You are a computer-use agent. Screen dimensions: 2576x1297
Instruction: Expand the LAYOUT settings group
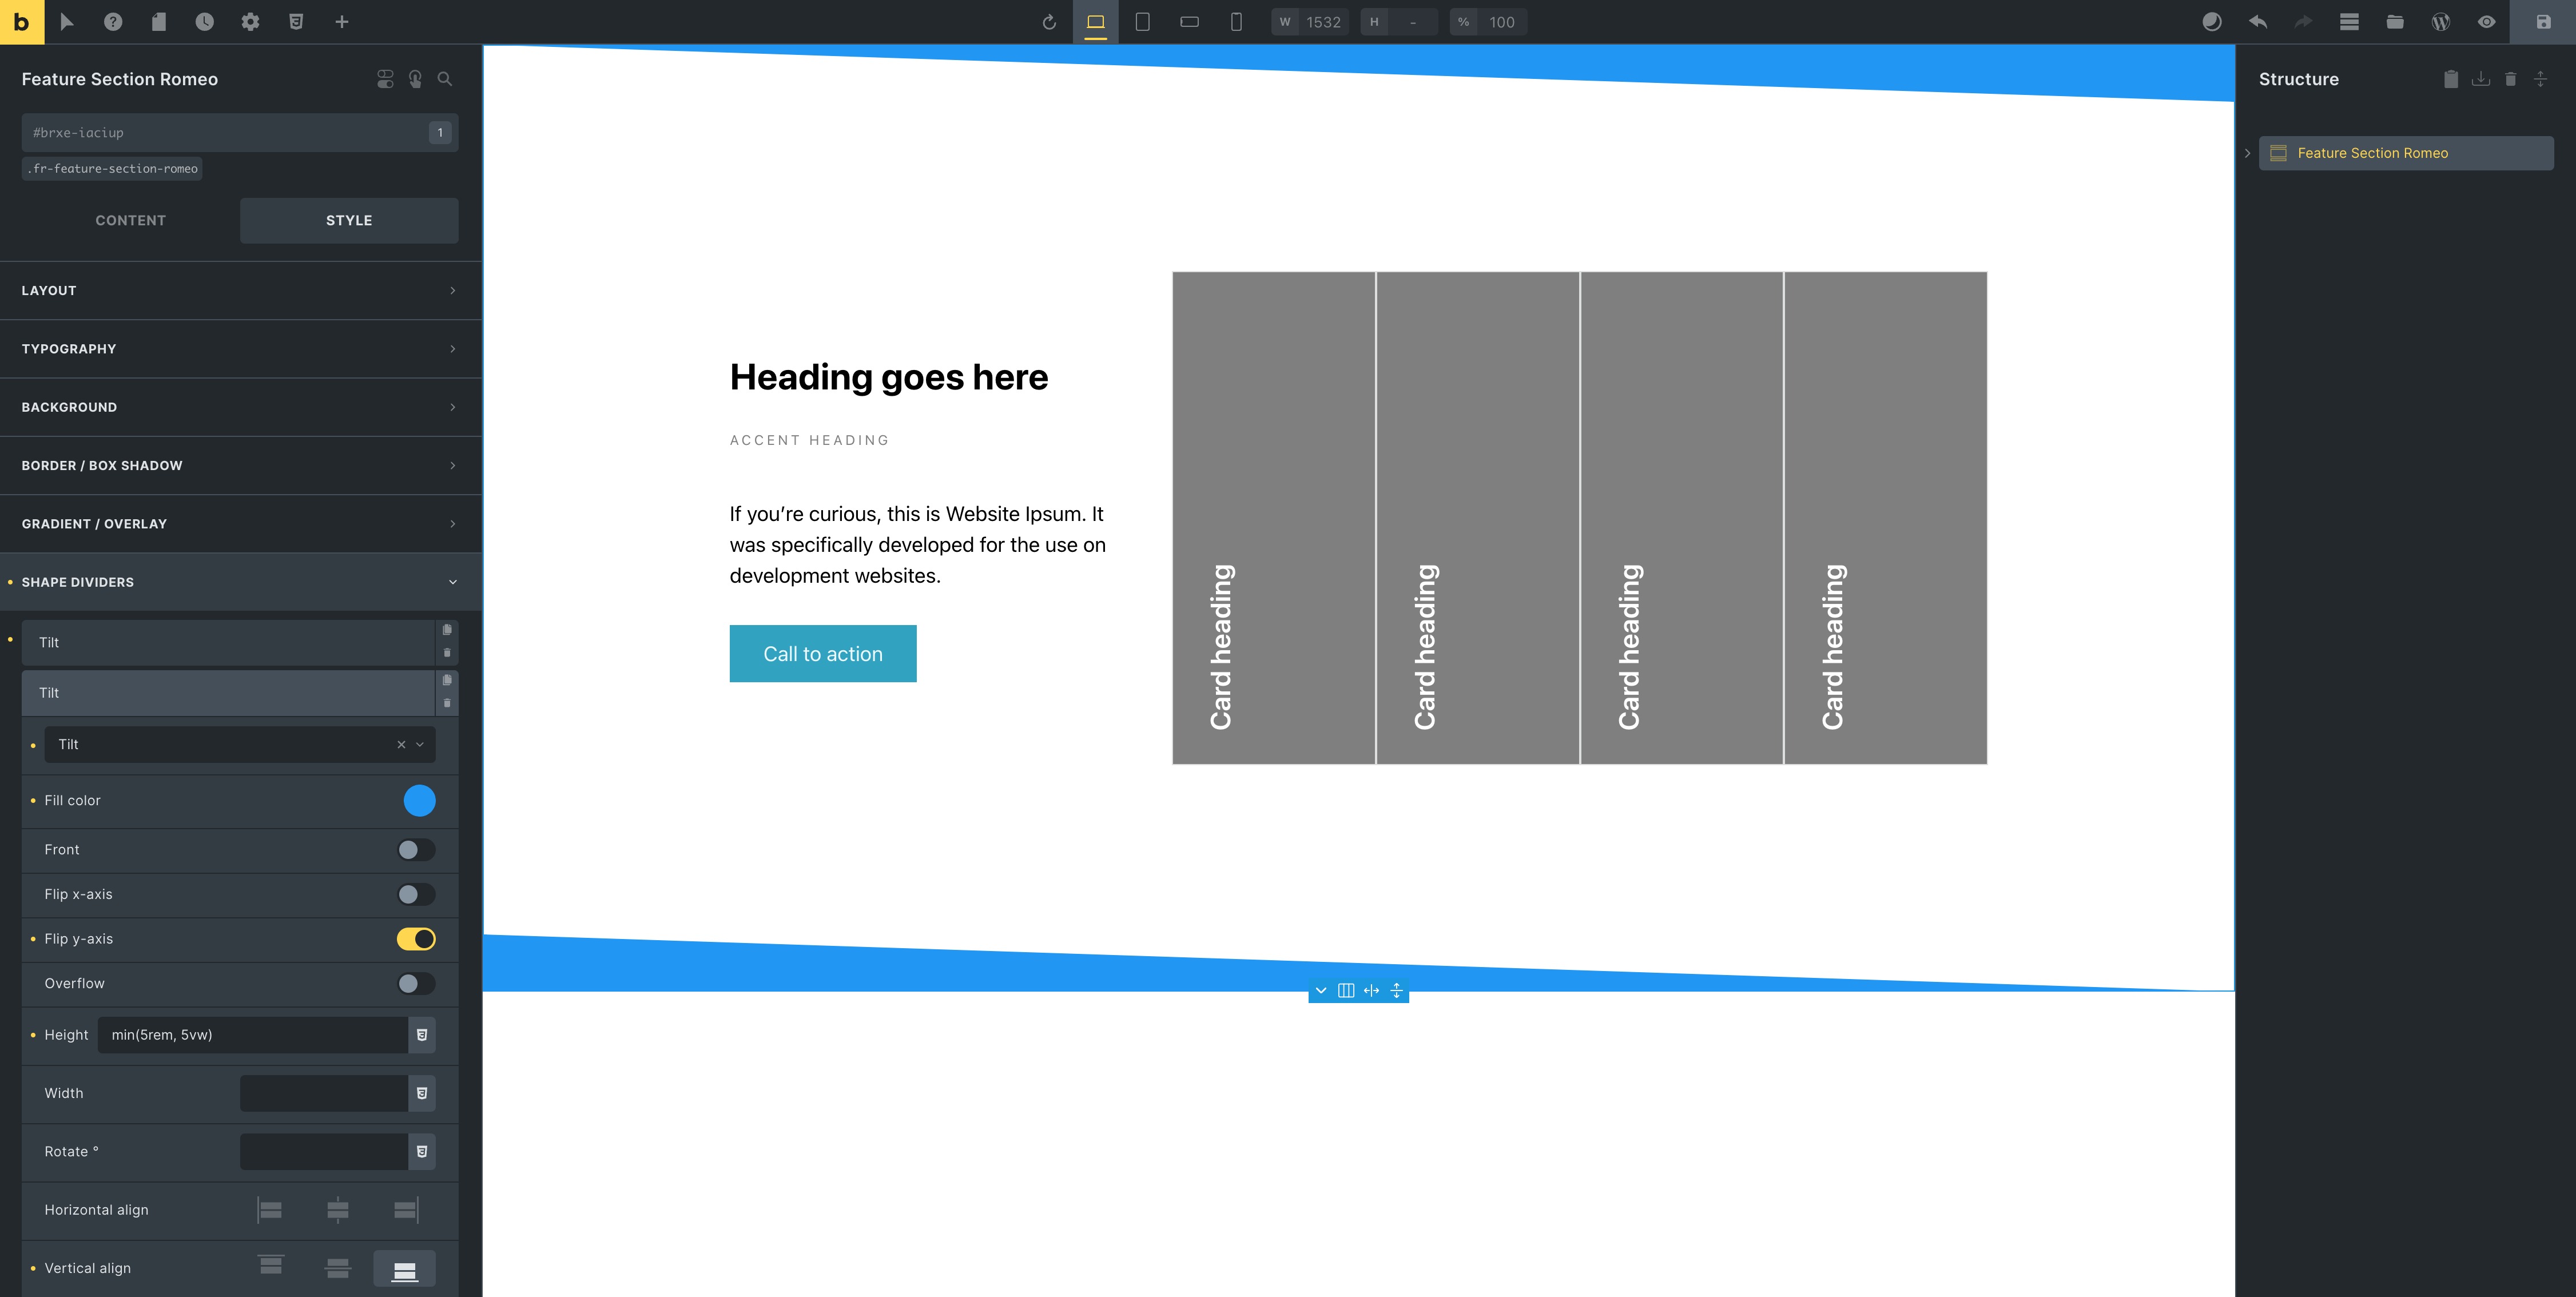tap(241, 291)
